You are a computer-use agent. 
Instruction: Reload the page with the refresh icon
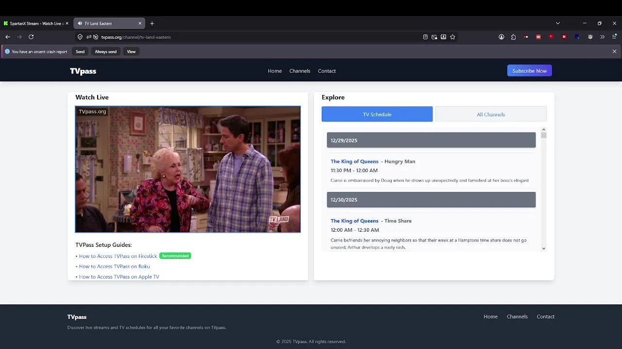(x=31, y=37)
